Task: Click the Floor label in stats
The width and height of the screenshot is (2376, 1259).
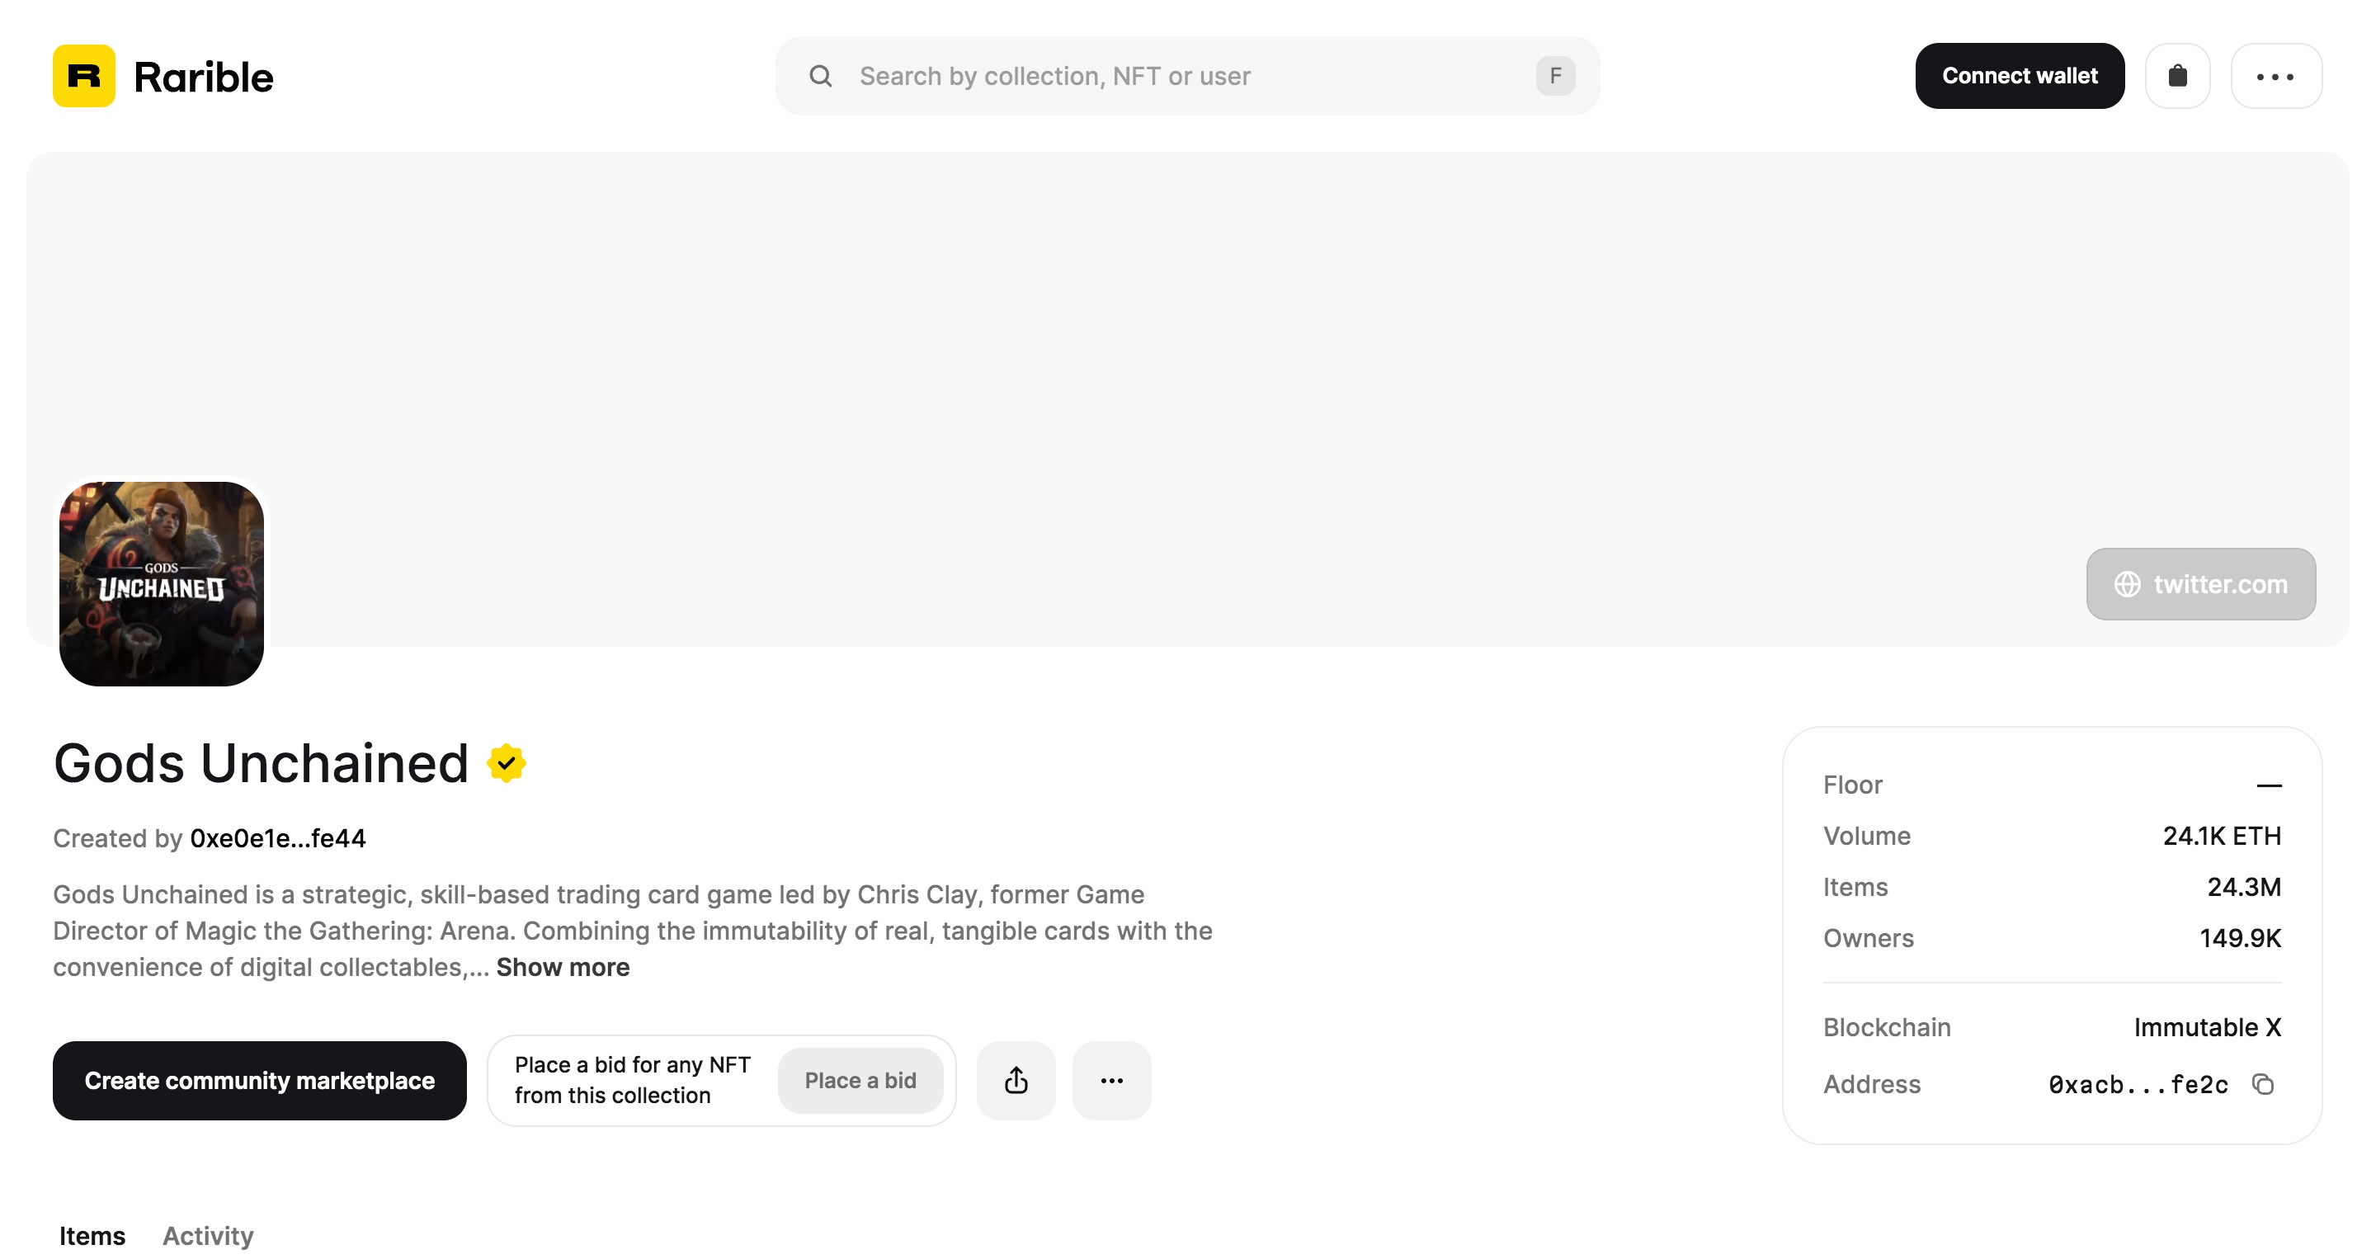Action: click(x=1852, y=785)
